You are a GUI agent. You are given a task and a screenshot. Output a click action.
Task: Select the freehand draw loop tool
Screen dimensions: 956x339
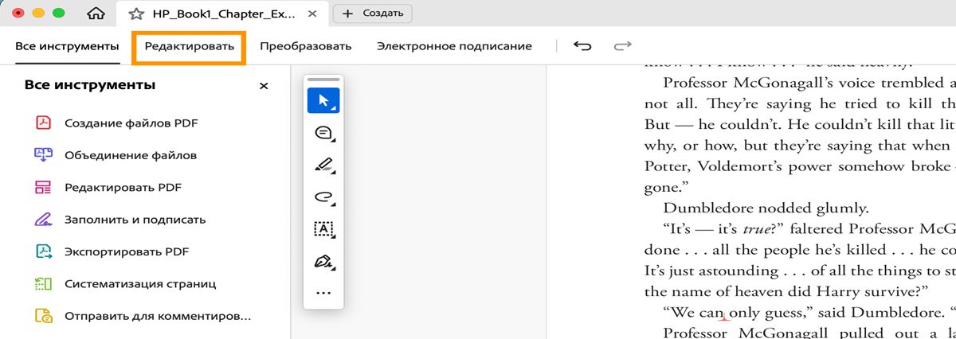[x=323, y=197]
